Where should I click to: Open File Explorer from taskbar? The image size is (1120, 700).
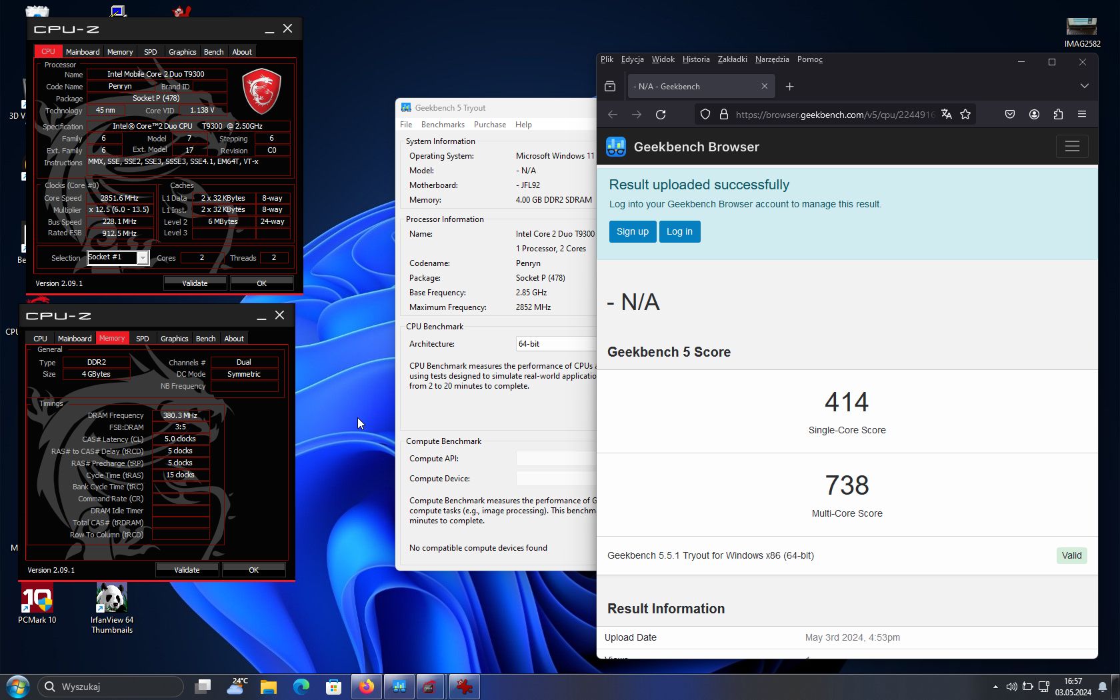point(268,687)
